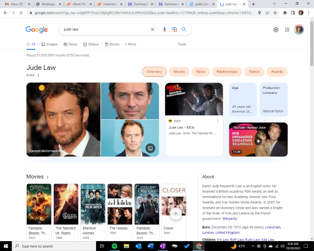
Task: Click the blue magnifier search button
Action: coord(184,30)
